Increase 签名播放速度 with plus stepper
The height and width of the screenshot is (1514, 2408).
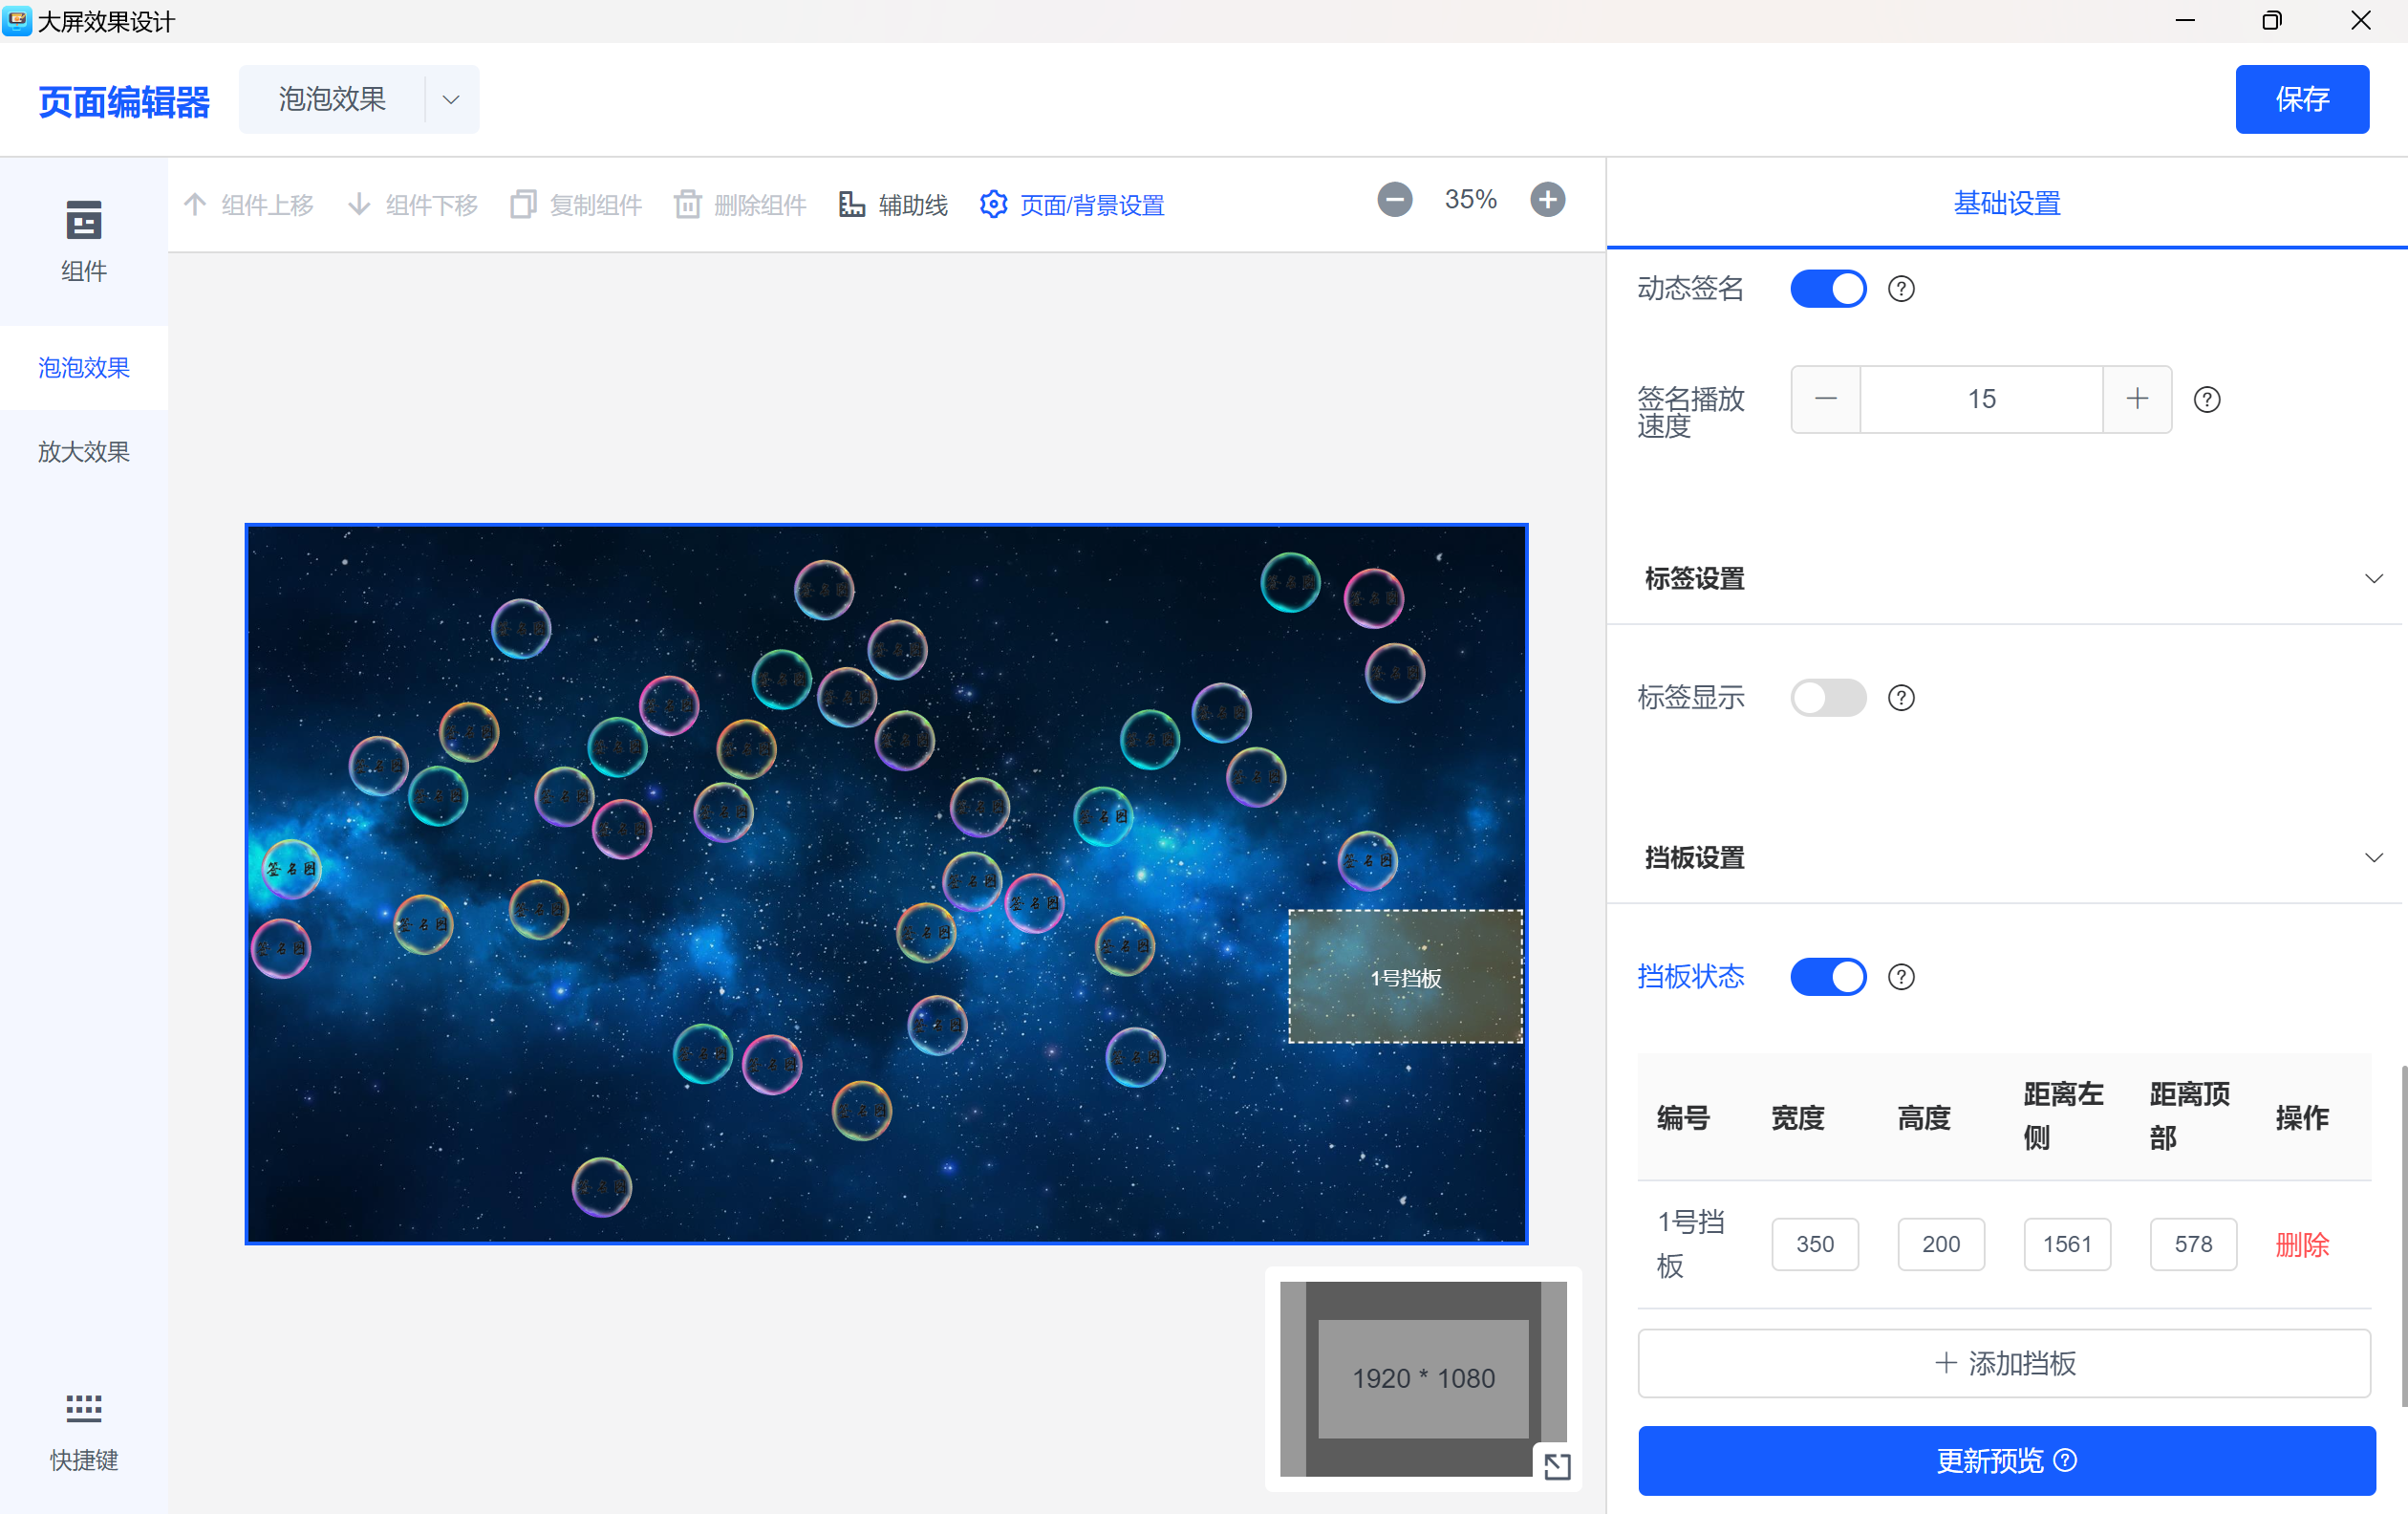click(2136, 400)
